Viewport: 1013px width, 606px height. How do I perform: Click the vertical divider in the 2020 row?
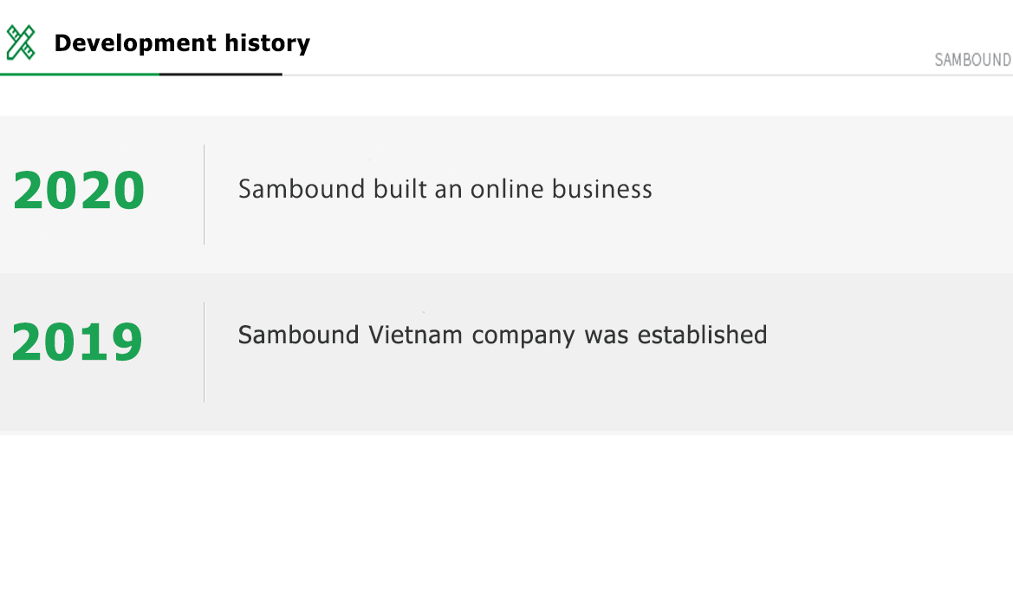[x=205, y=194]
